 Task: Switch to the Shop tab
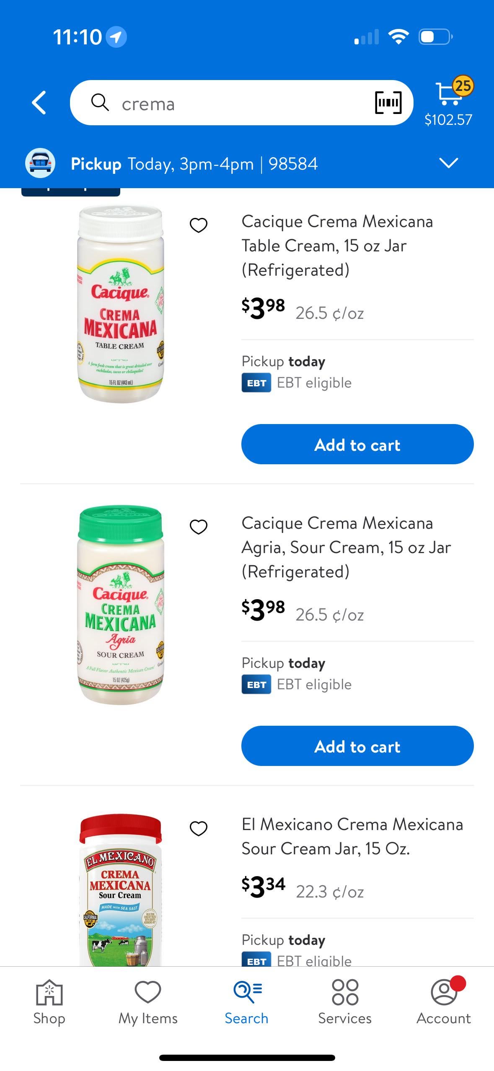click(x=49, y=1001)
